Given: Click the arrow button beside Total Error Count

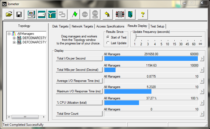Looking at the screenshot, I should (x=202, y=114).
